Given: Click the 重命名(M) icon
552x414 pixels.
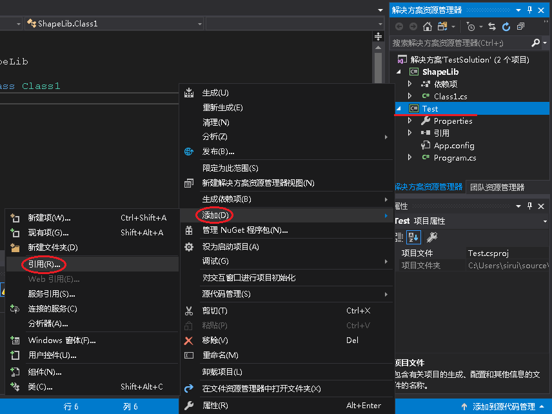Looking at the screenshot, I should 189,355.
